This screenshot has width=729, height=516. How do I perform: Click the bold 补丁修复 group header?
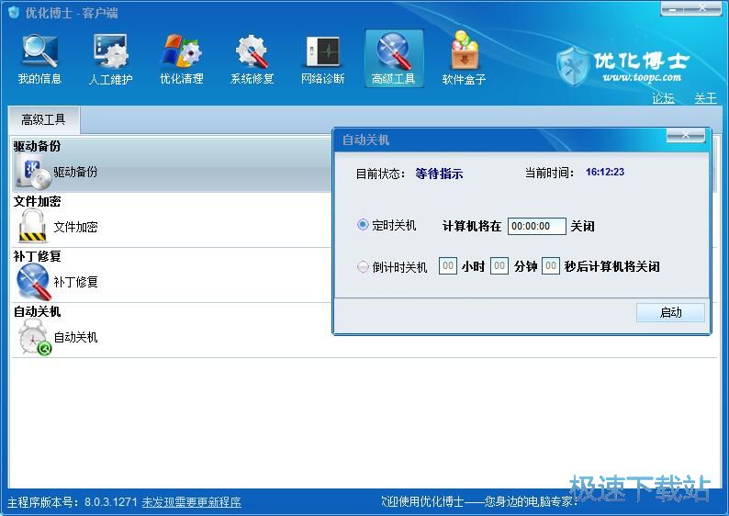click(x=38, y=256)
